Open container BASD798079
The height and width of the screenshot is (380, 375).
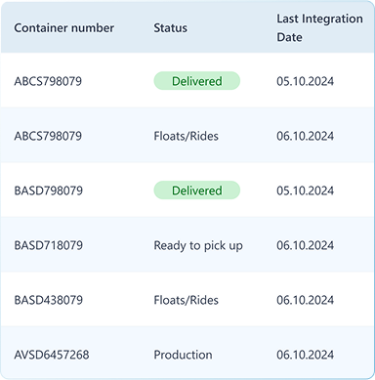tap(48, 190)
